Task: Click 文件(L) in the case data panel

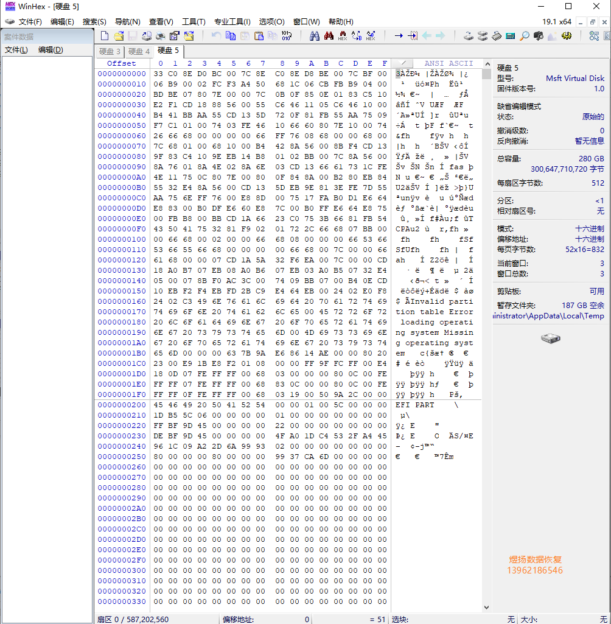Action: [16, 50]
